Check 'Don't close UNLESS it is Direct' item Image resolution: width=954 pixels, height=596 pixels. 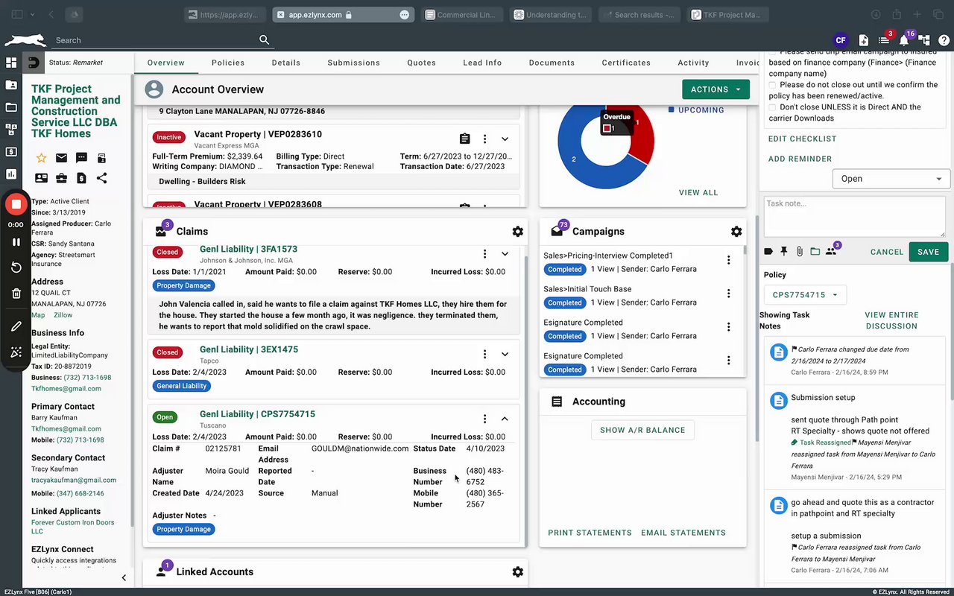773,107
